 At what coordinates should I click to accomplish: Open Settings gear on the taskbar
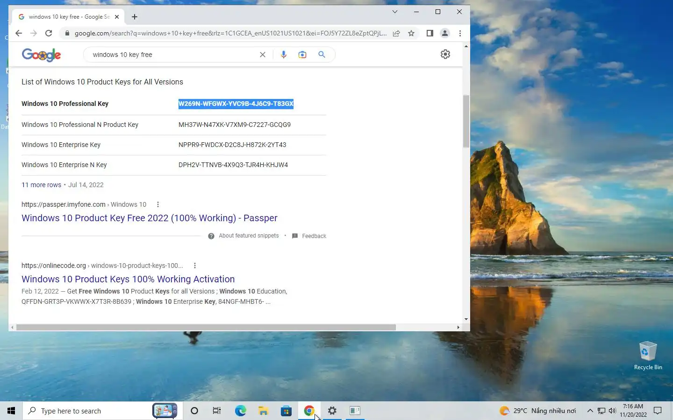click(x=332, y=411)
